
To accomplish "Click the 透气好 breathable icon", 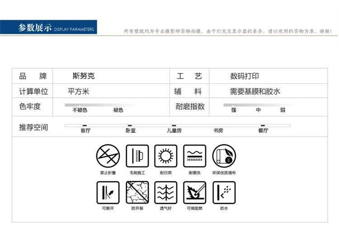I will pos(166,193).
